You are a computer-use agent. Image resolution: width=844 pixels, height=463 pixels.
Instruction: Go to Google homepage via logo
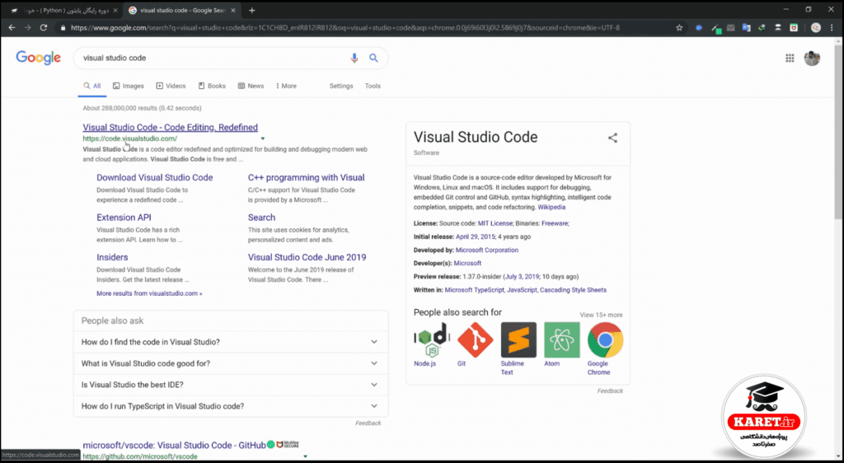coord(38,58)
